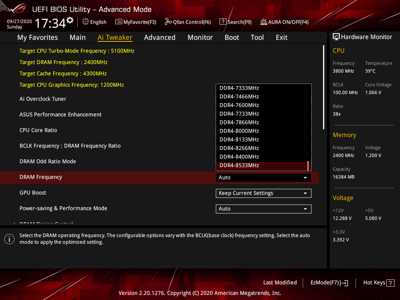Click the DRAM Frequency label
The width and height of the screenshot is (400, 300).
(41, 177)
